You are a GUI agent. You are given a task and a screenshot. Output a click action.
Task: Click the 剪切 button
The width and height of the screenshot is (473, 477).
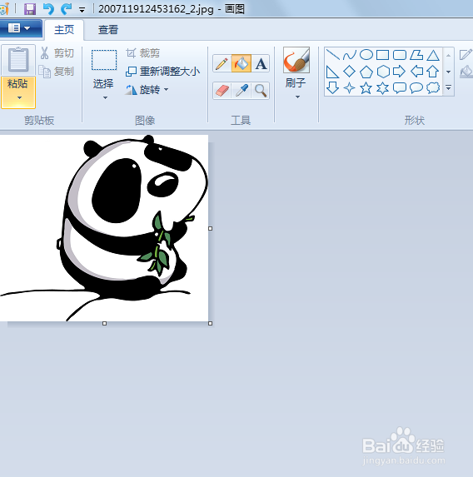[x=57, y=53]
